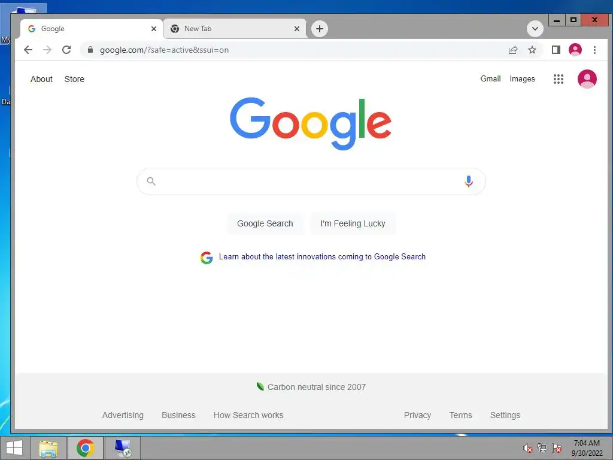Open the Google Account avatar on page
Viewport: 613px width, 460px height.
coord(587,79)
